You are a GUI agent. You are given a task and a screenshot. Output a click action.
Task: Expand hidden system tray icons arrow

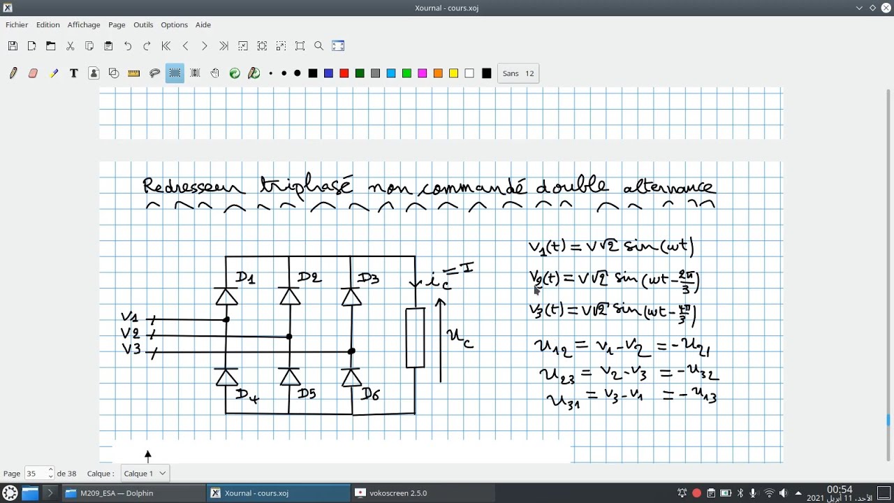click(x=798, y=493)
